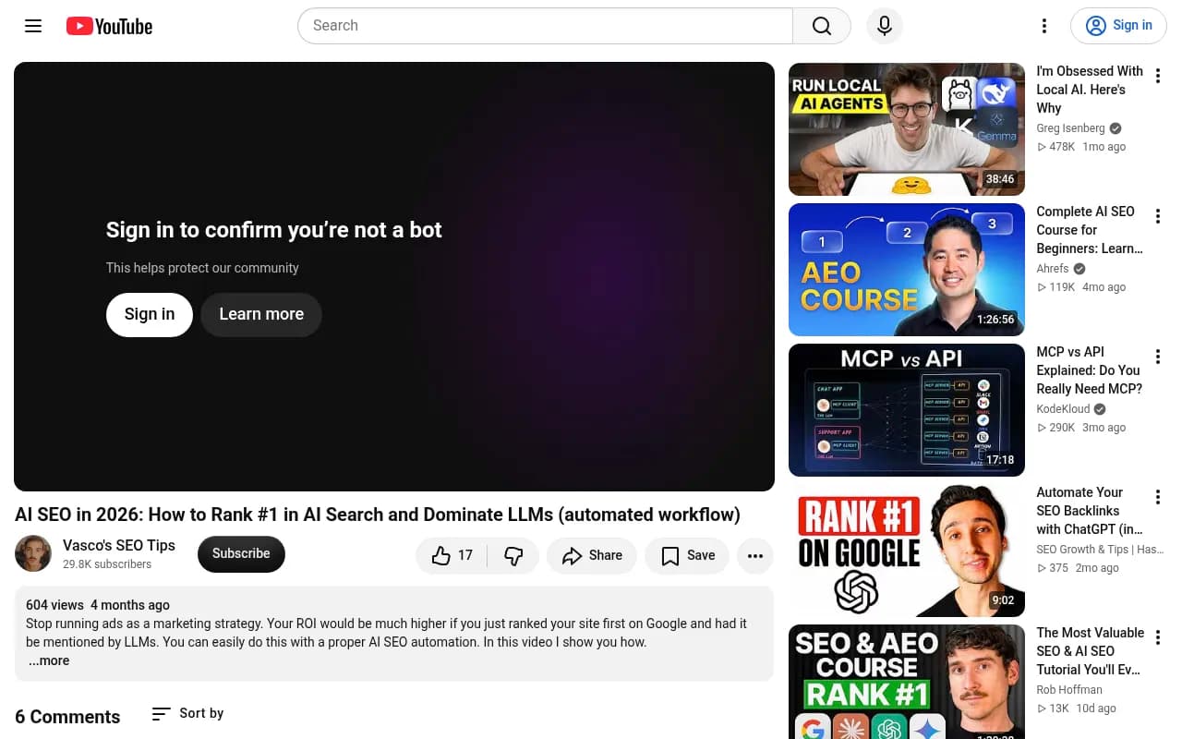
Task: Open options for "The Most Valuable SEO" video
Action: tap(1158, 638)
